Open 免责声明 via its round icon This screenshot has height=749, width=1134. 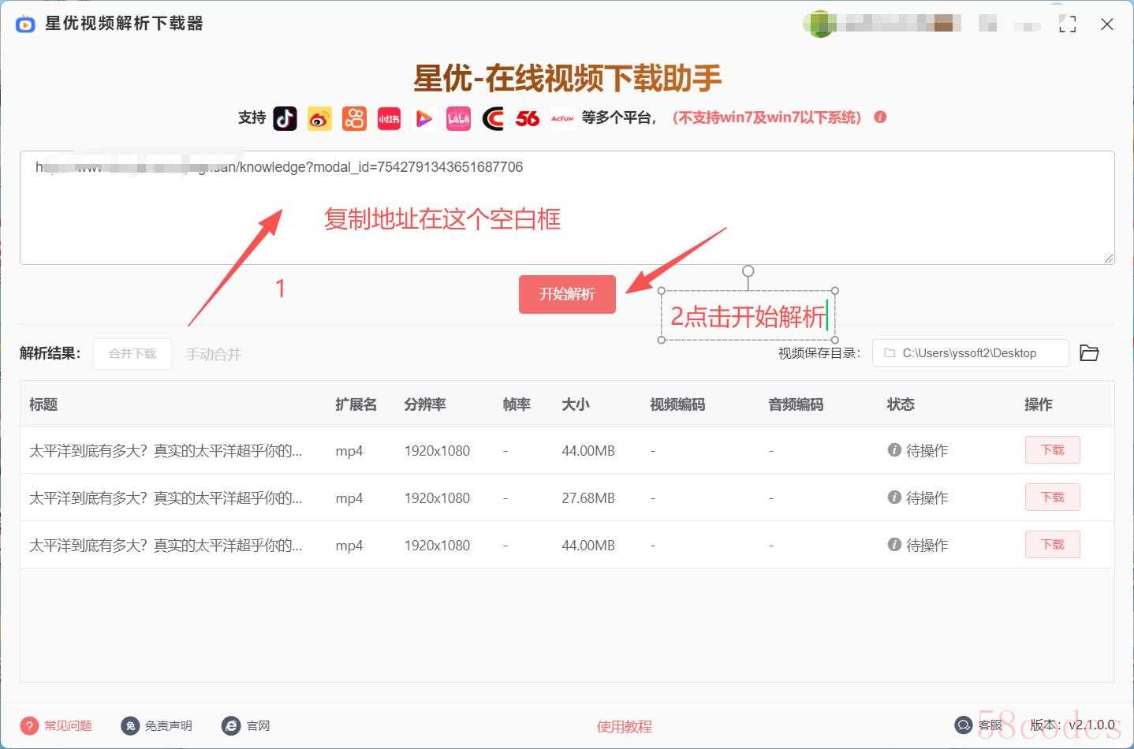point(130,726)
